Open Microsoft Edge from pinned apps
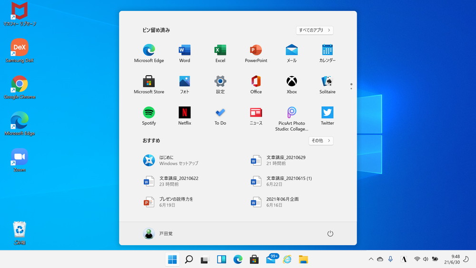Viewport: 476px width, 268px height. (x=149, y=53)
